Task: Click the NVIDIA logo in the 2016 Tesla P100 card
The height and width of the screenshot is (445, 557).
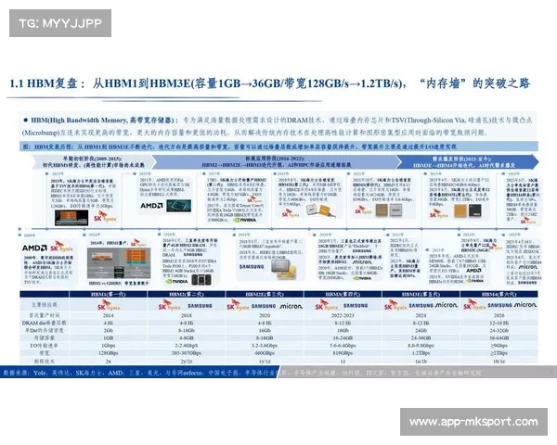Action: pyautogui.click(x=176, y=281)
